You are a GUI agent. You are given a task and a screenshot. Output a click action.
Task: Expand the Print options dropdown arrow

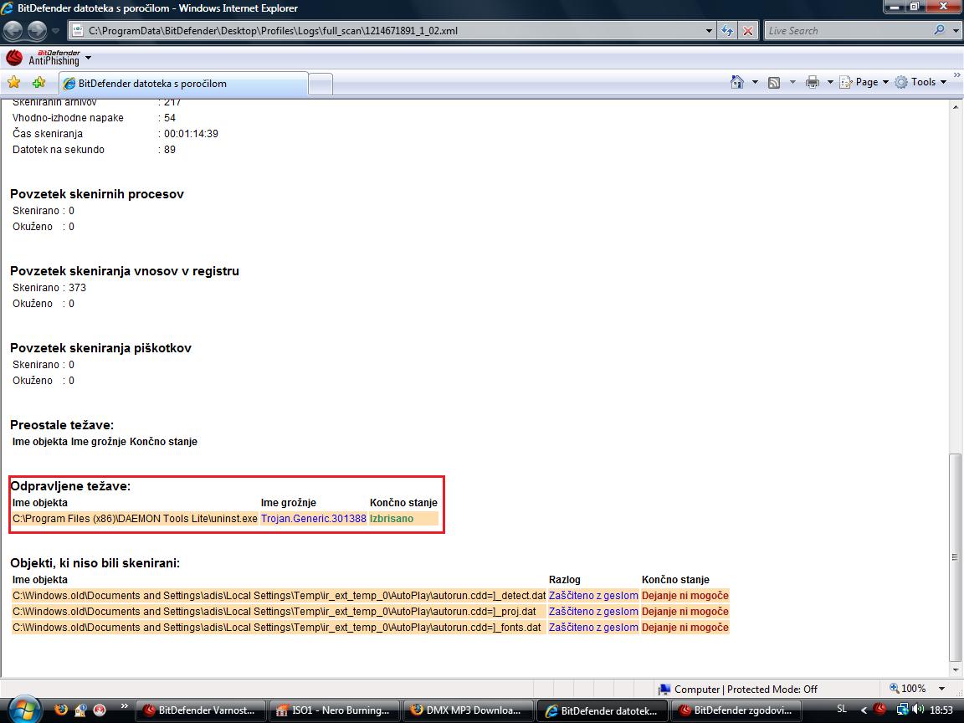click(830, 82)
